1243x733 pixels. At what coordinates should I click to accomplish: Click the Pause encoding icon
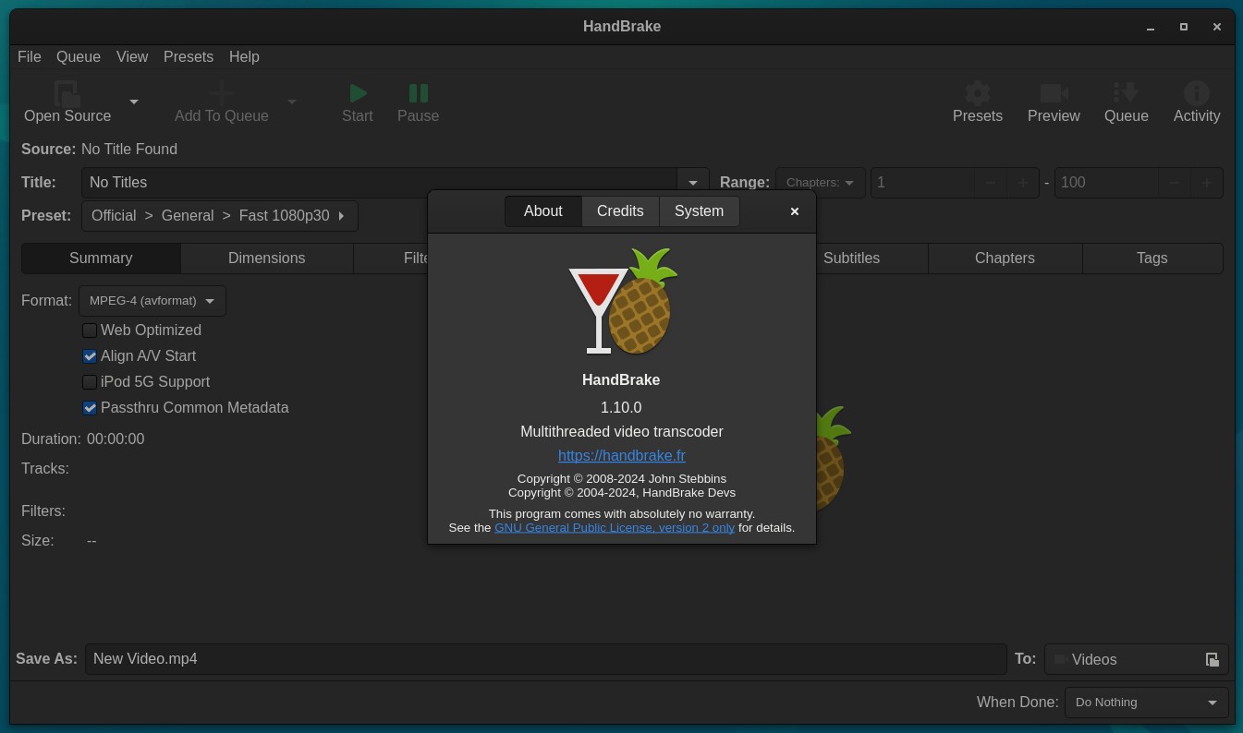click(418, 93)
